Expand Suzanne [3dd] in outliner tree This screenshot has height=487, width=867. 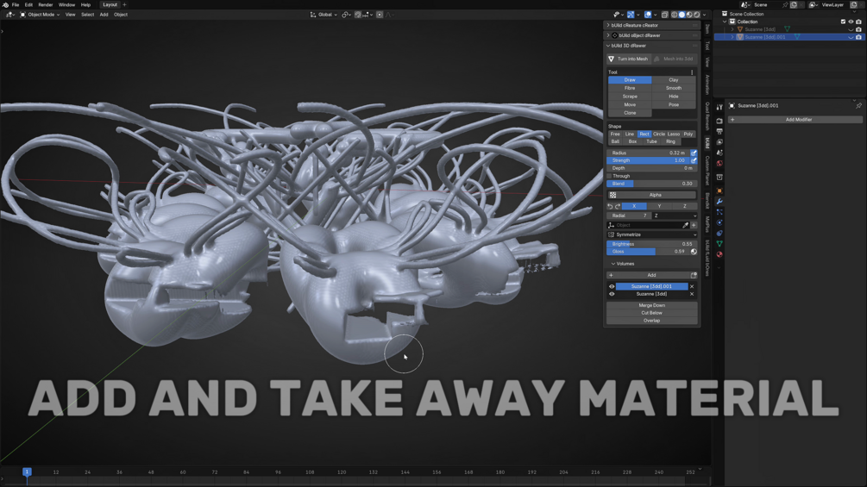coord(732,29)
